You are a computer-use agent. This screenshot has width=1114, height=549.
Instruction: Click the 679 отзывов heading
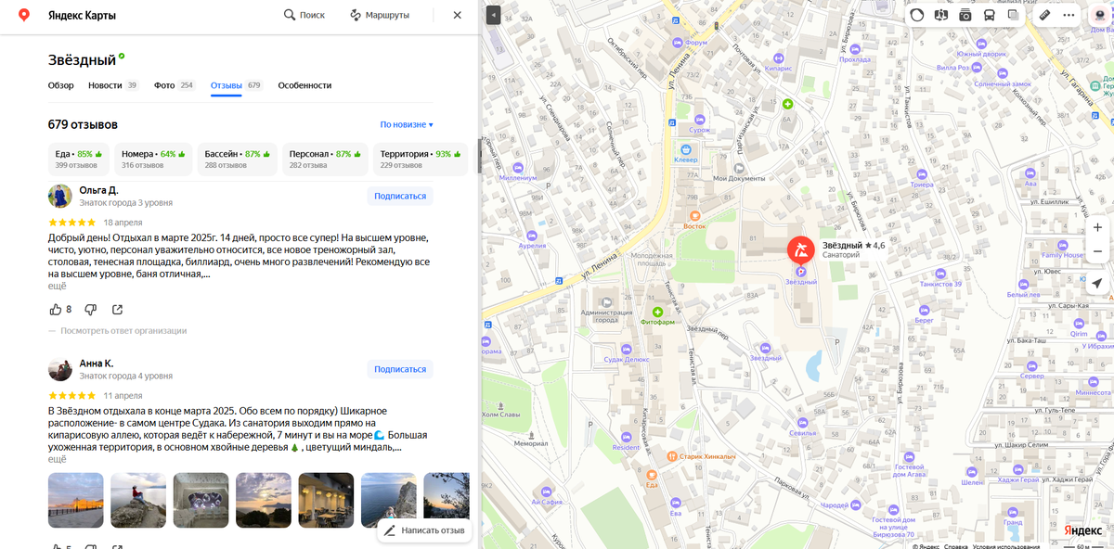[83, 124]
